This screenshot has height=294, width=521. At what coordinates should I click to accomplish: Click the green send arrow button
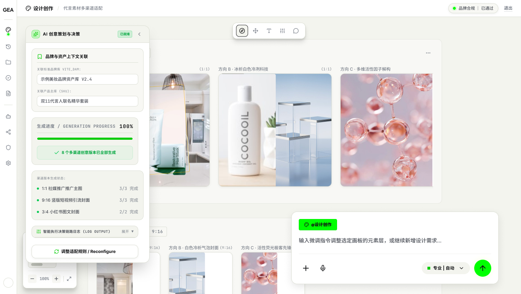483,268
